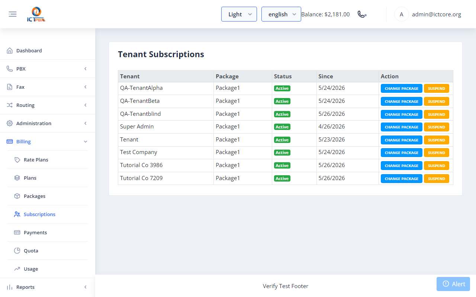
Task: Click the Payments credit card icon
Action: pos(17,232)
